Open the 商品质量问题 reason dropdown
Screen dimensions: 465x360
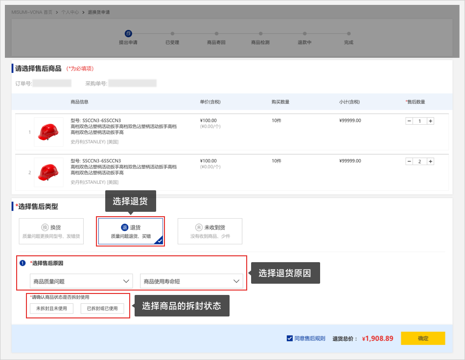tap(81, 281)
